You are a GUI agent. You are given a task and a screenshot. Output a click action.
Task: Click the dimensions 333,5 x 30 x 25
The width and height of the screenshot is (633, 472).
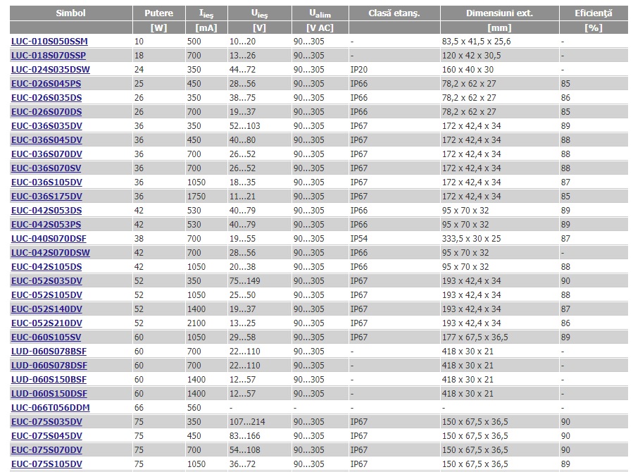point(472,239)
